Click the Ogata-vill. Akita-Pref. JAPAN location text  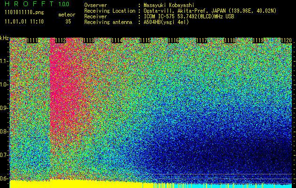210,11
